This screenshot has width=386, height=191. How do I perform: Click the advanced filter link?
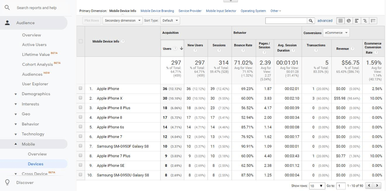[325, 21]
